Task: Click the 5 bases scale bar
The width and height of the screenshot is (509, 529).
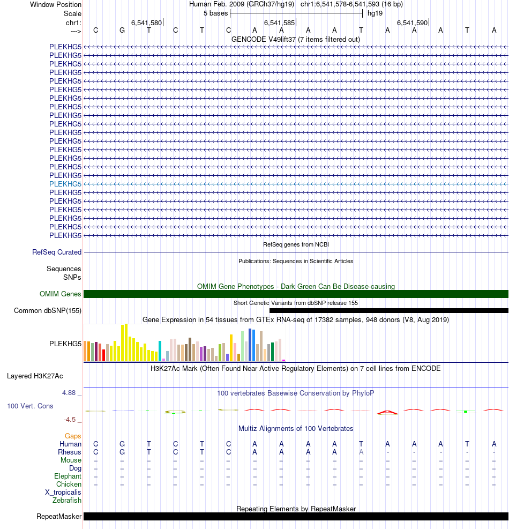Action: 296,13
